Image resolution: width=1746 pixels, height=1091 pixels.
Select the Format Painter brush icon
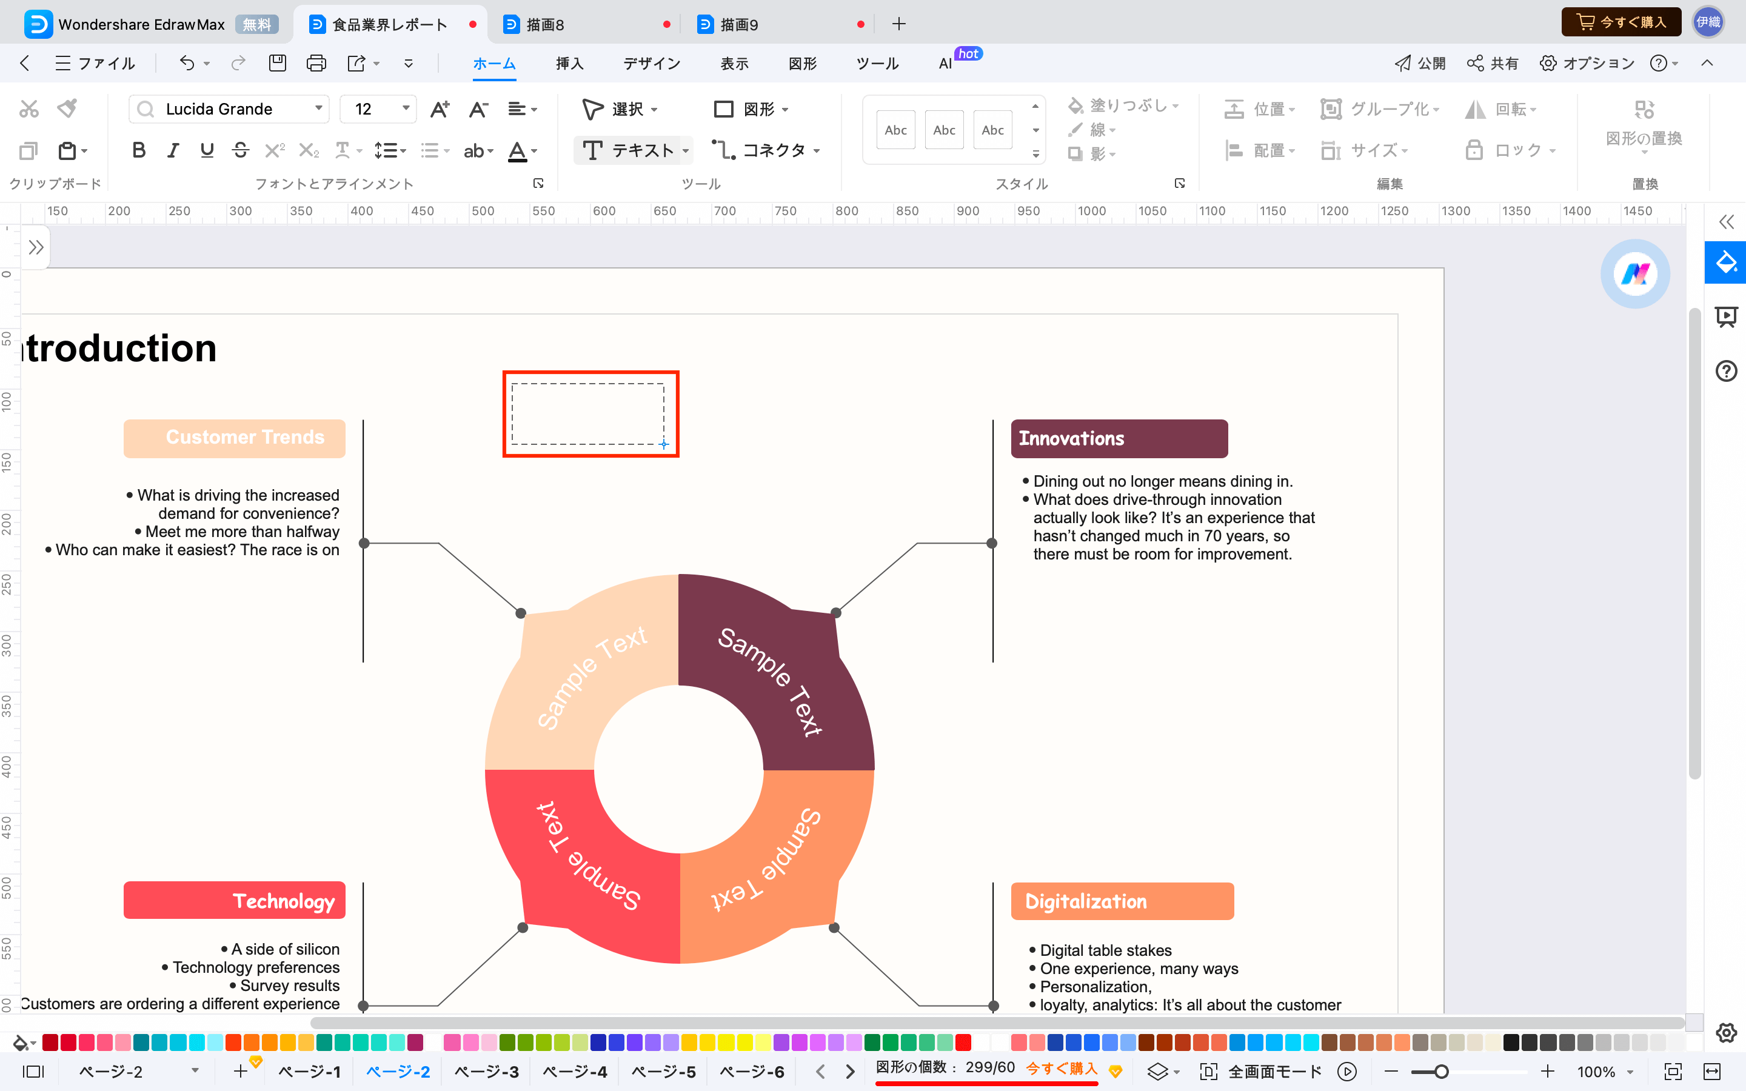pyautogui.click(x=68, y=109)
